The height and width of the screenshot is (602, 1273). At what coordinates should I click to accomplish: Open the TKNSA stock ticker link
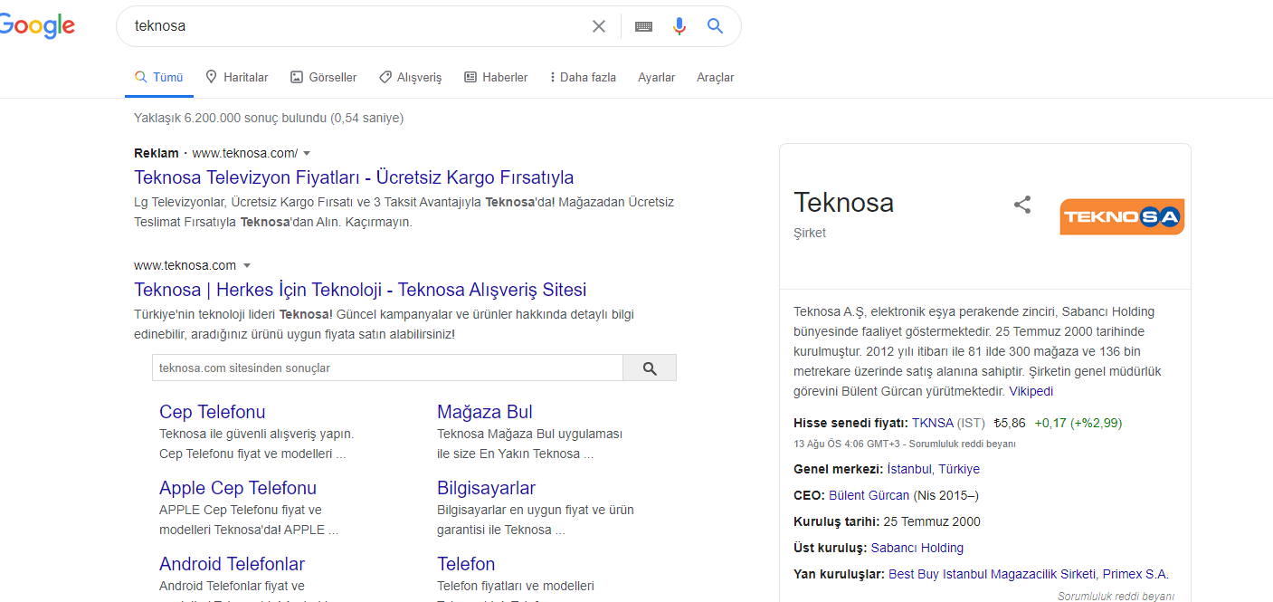933,423
